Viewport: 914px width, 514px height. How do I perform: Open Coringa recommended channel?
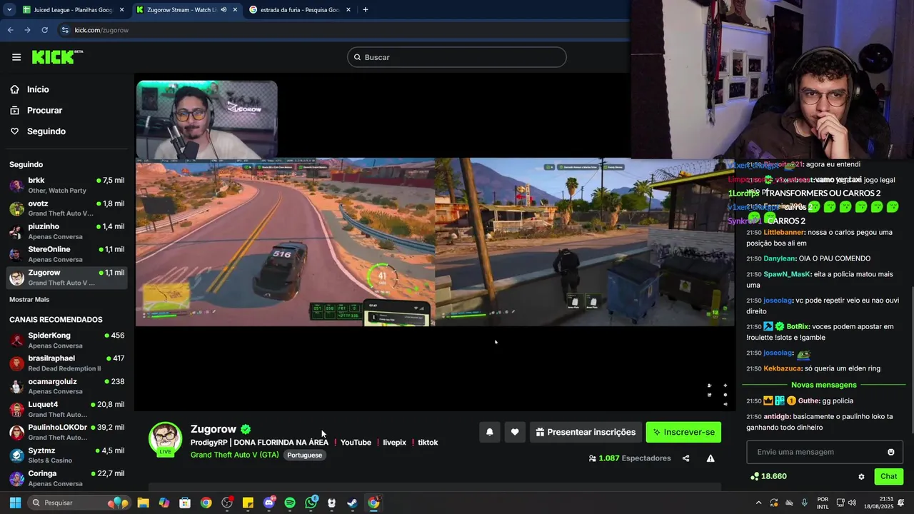click(x=67, y=478)
